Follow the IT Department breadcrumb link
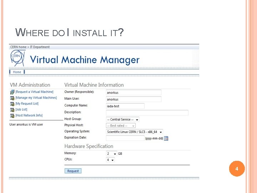Image resolution: width=257 pixels, height=193 pixels. tap(40, 47)
